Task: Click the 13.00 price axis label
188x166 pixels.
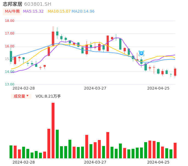Action: (x=10, y=84)
